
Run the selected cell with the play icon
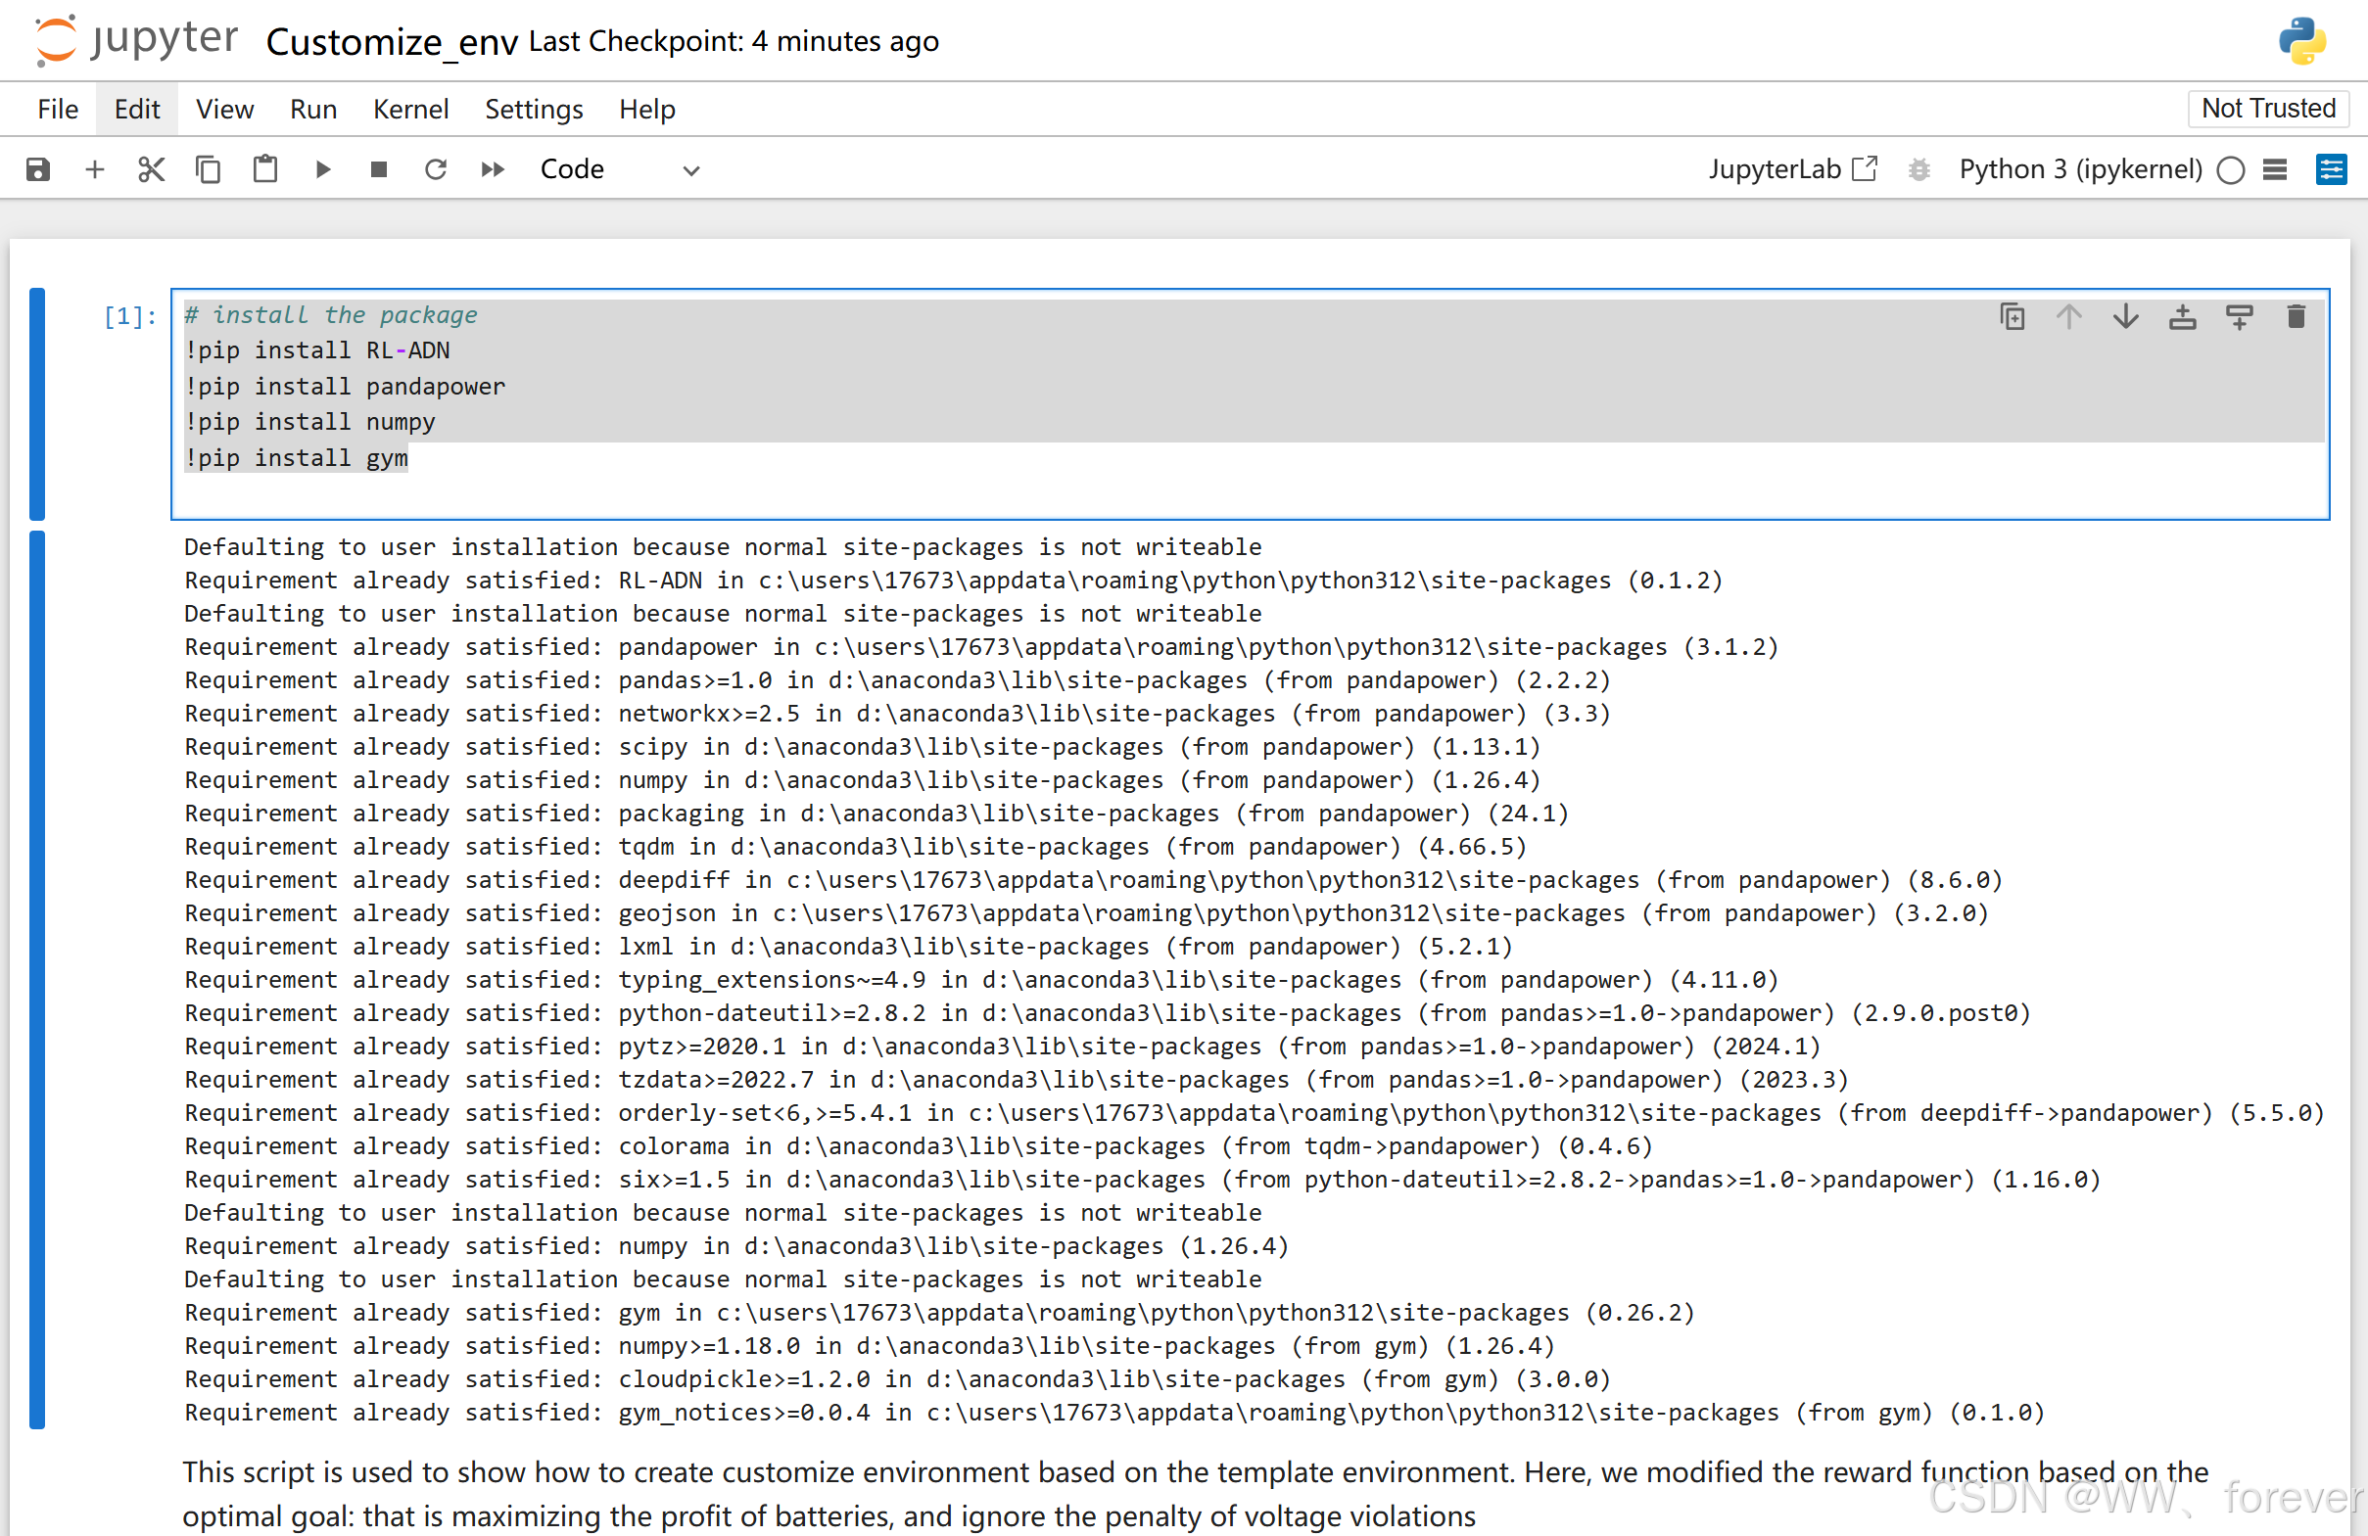pyautogui.click(x=322, y=169)
